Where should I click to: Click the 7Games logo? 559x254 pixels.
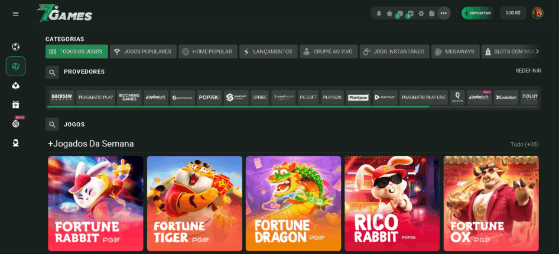65,13
